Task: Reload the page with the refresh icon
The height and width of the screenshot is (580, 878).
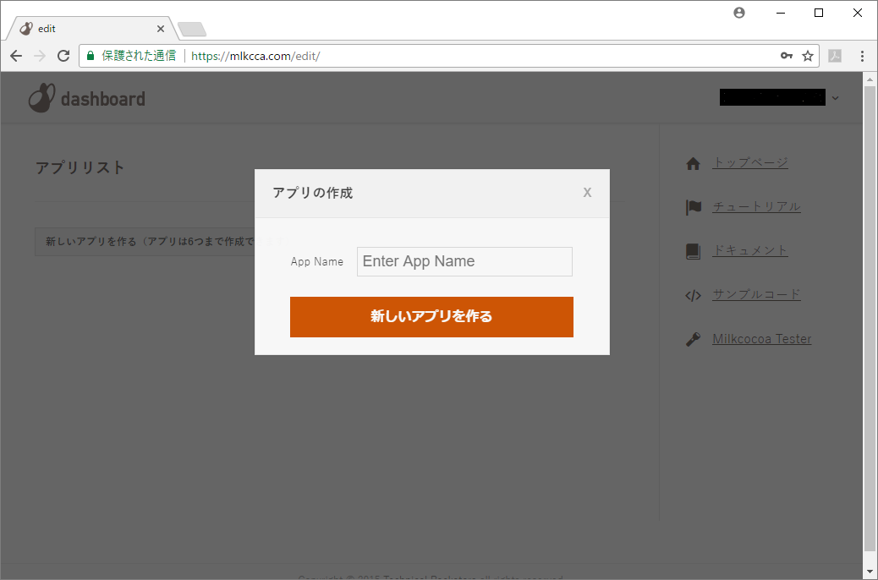Action: [63, 56]
